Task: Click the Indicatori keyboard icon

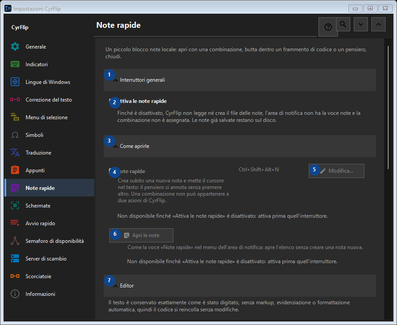Action: (x=15, y=64)
